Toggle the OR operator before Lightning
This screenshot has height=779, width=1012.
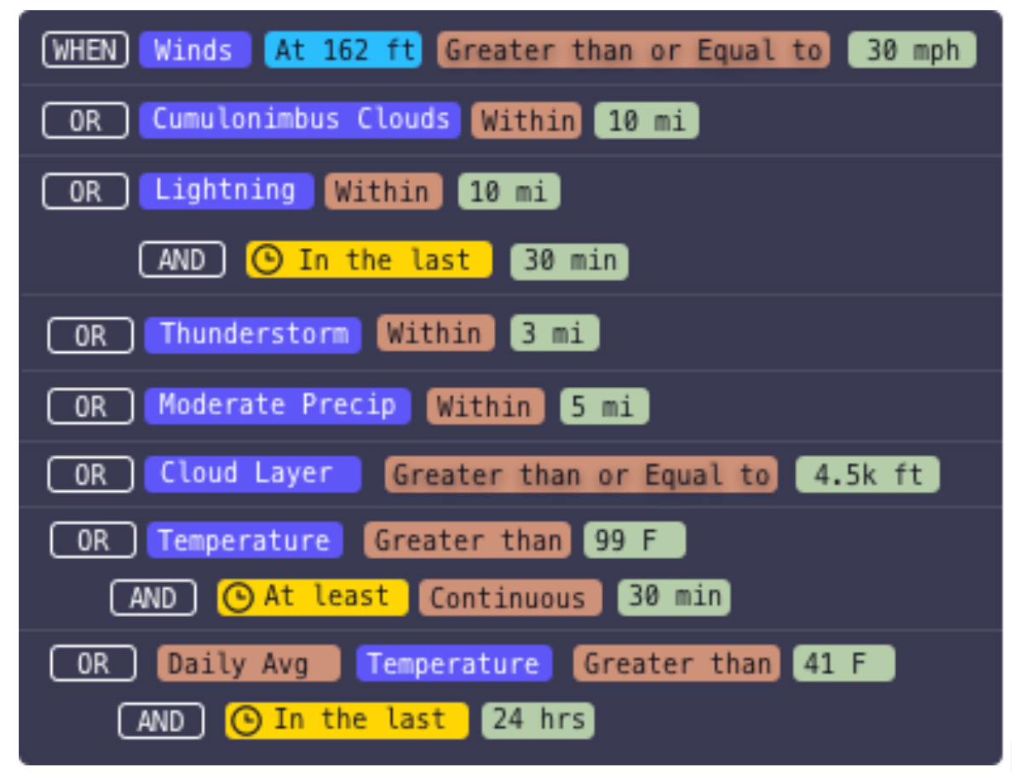click(85, 192)
